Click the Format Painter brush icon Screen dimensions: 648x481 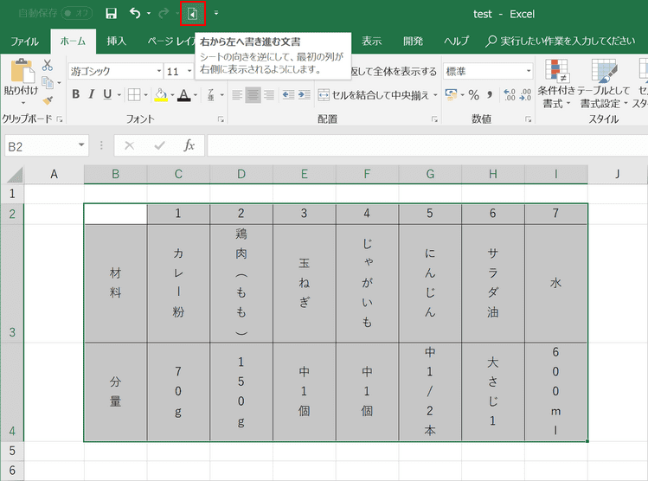tap(48, 100)
